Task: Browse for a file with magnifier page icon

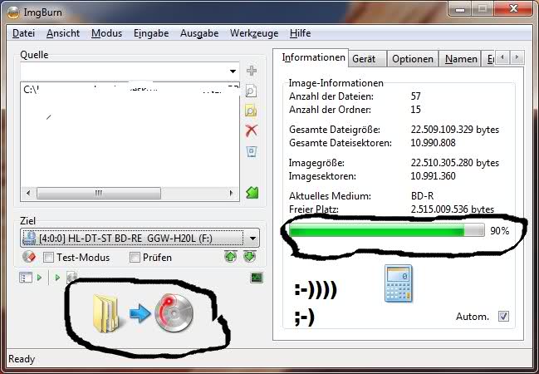Action: tap(252, 91)
